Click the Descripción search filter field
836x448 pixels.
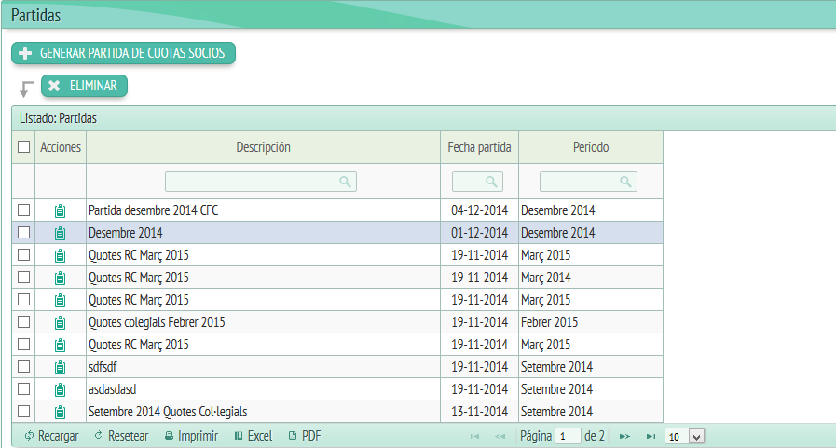pos(260,182)
